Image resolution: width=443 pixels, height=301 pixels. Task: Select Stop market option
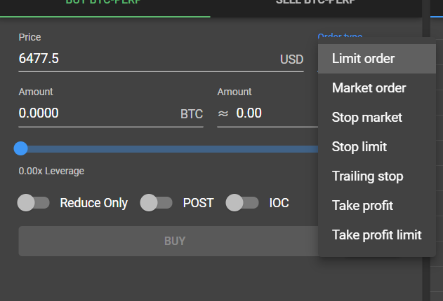click(366, 118)
